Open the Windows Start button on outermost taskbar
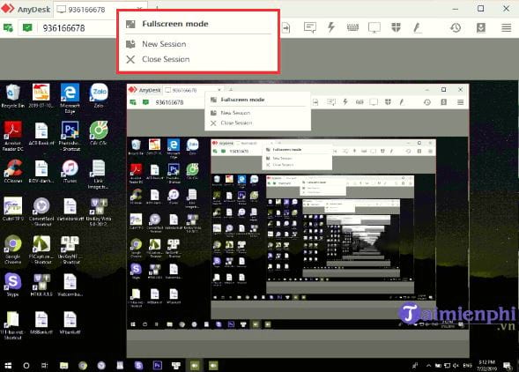The height and width of the screenshot is (372, 519). [8, 365]
